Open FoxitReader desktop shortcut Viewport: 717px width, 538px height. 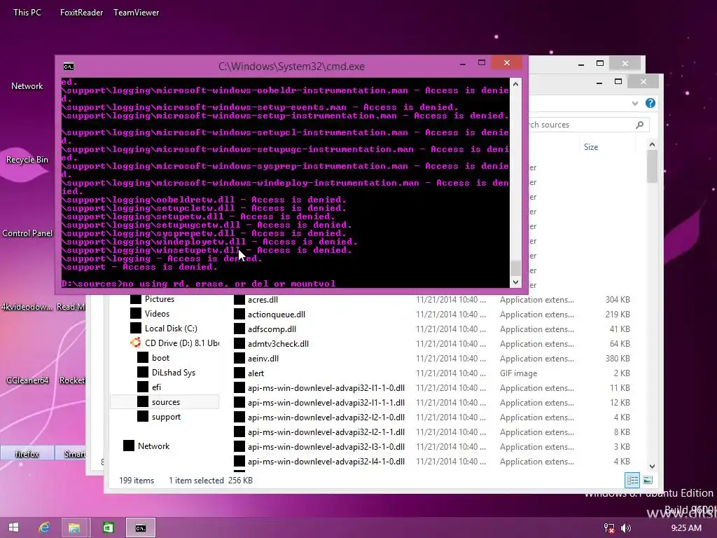click(81, 13)
